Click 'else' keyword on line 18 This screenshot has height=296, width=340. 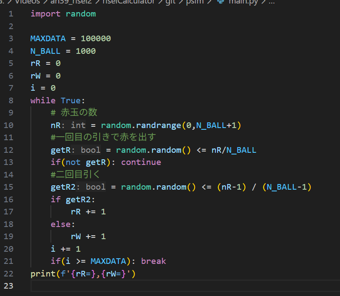[61, 224]
